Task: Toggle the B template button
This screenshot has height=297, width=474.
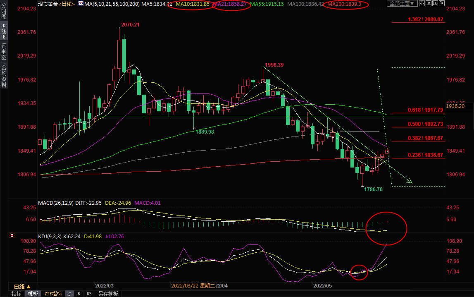Action: pos(79,294)
